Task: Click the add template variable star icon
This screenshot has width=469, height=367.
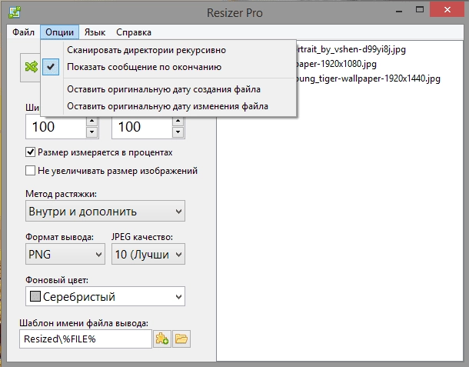Action: tap(161, 339)
